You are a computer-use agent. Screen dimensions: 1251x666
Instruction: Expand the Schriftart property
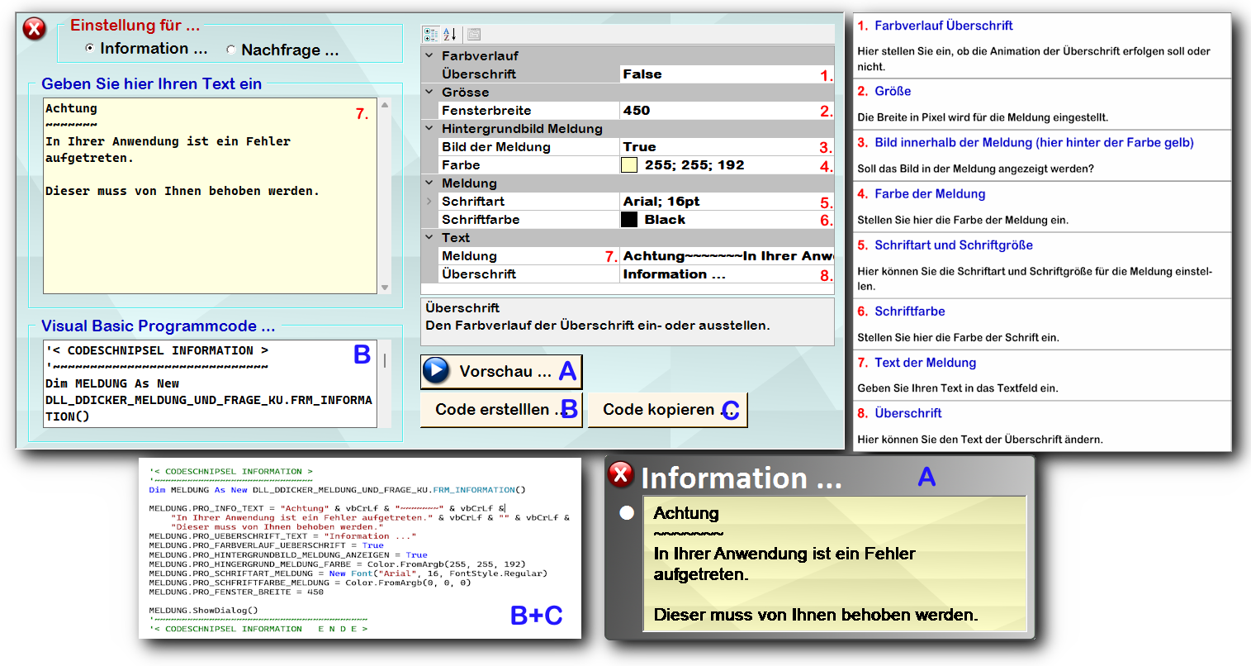tap(429, 202)
